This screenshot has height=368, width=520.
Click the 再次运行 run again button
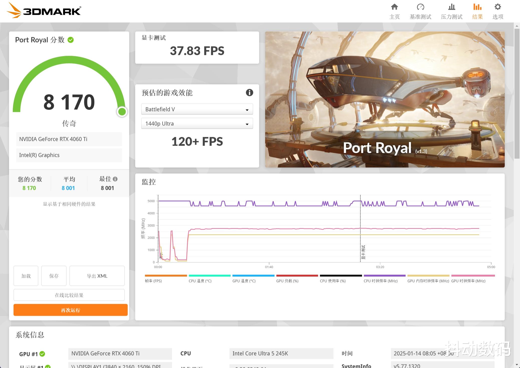tap(70, 310)
